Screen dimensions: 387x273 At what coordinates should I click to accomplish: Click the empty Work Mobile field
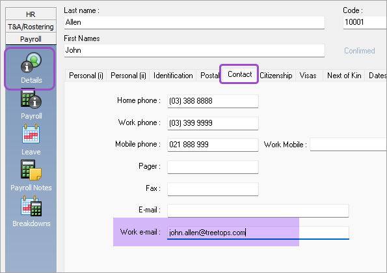[x=348, y=145]
